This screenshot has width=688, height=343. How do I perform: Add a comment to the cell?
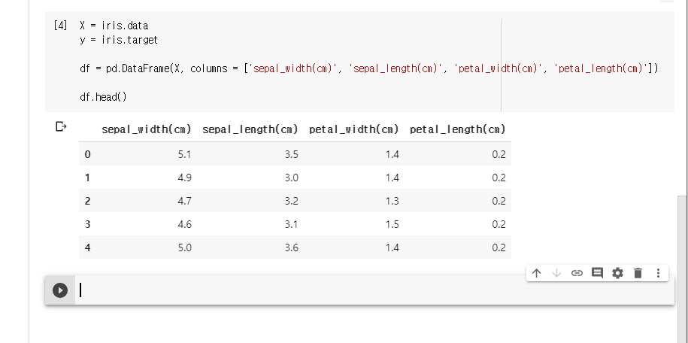(x=597, y=273)
